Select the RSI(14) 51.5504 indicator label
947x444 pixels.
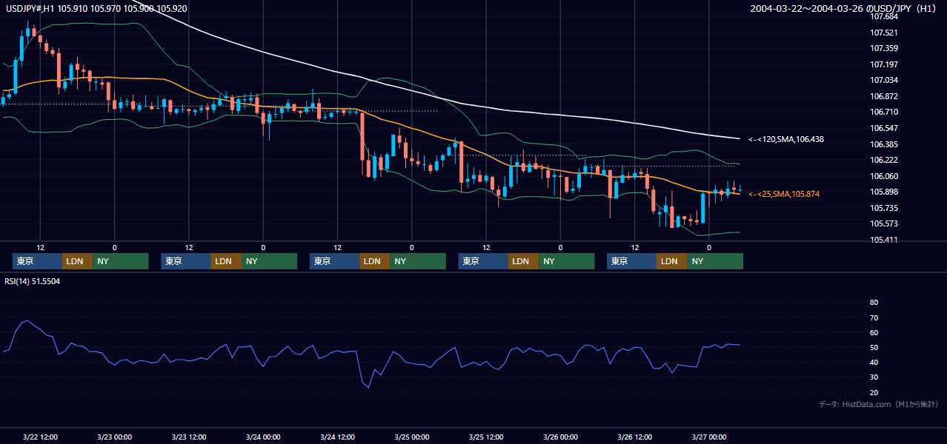click(33, 282)
